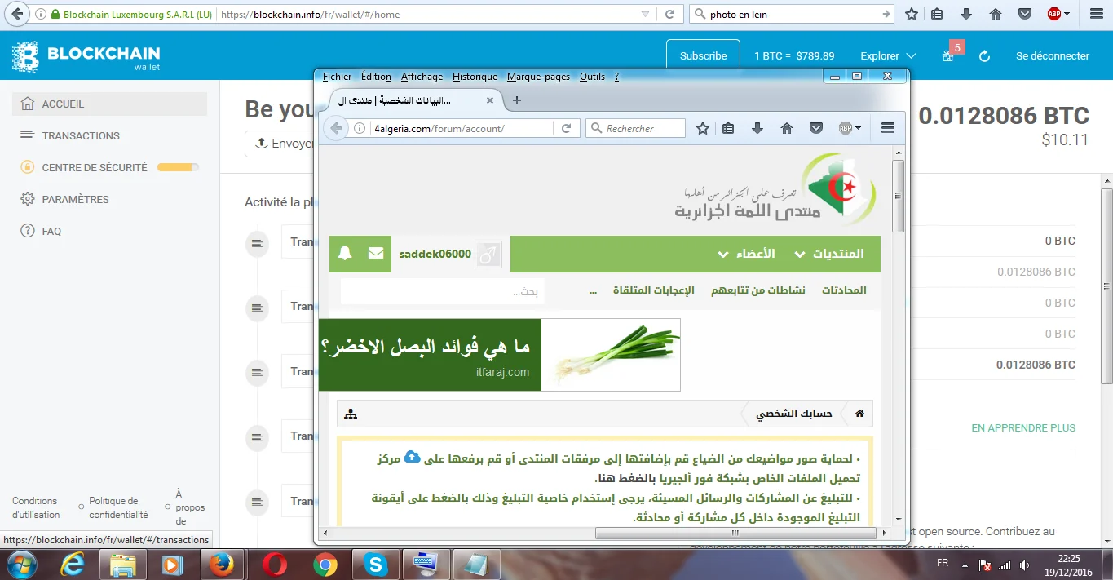
Task: Open the Marque-pages menu
Action: (x=538, y=77)
